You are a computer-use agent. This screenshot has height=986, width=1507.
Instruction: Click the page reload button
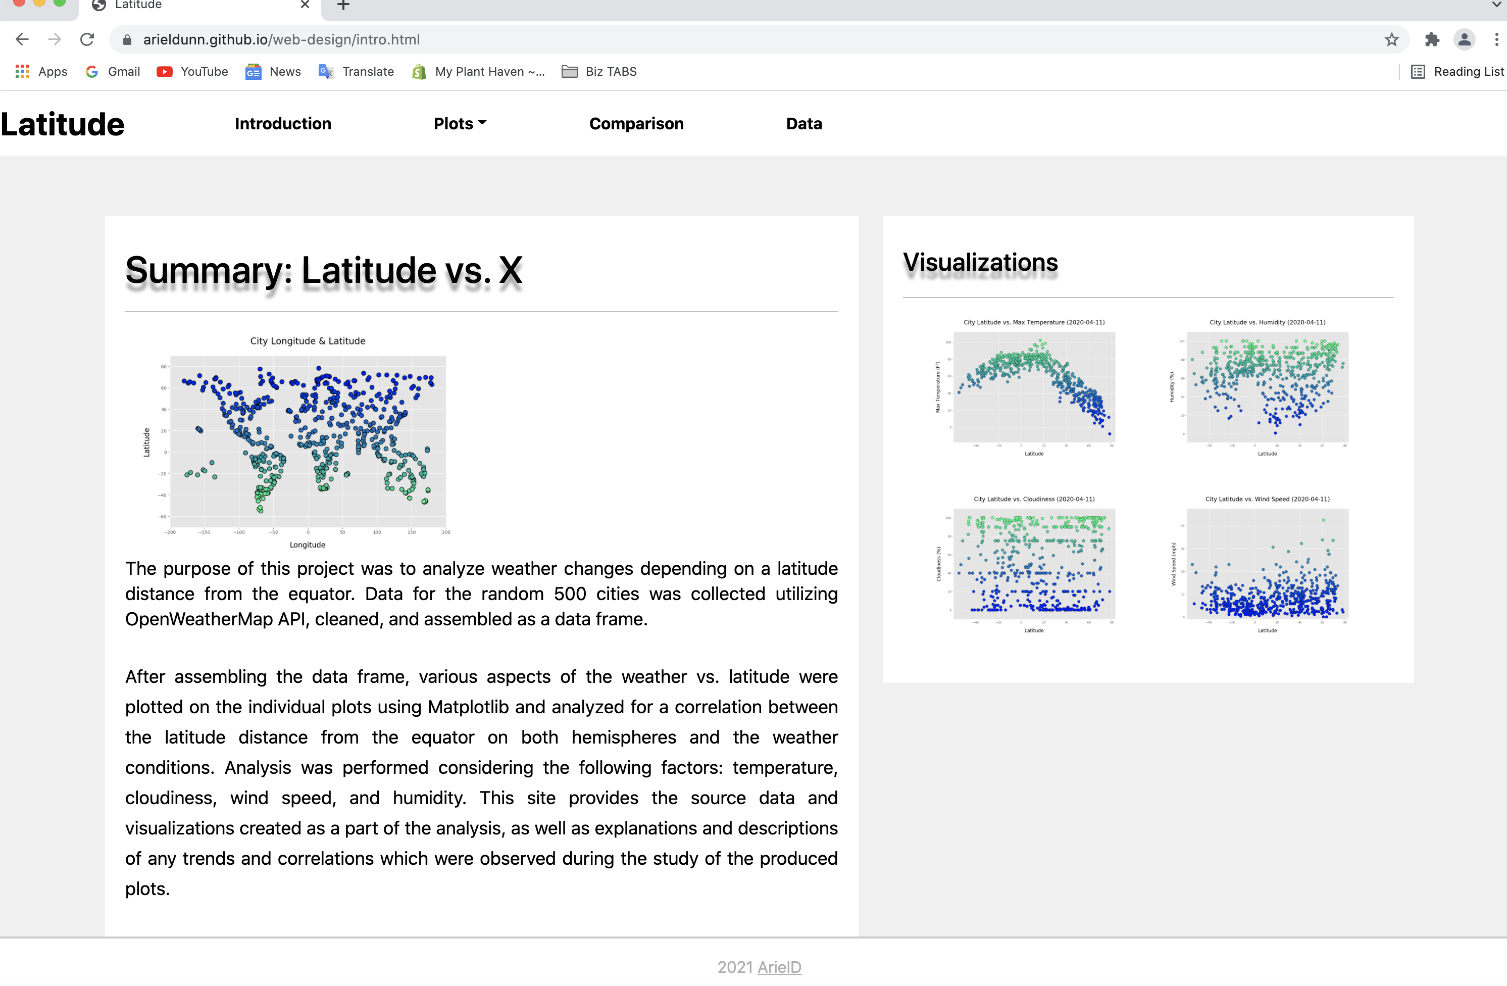(x=87, y=39)
